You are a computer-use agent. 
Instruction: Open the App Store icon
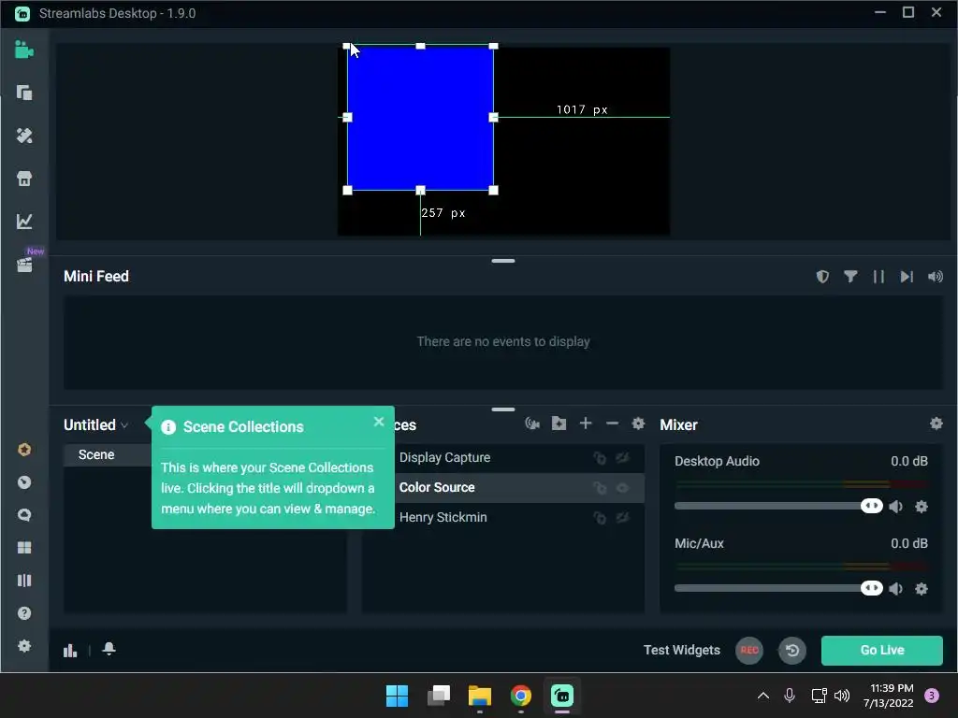coord(23,179)
